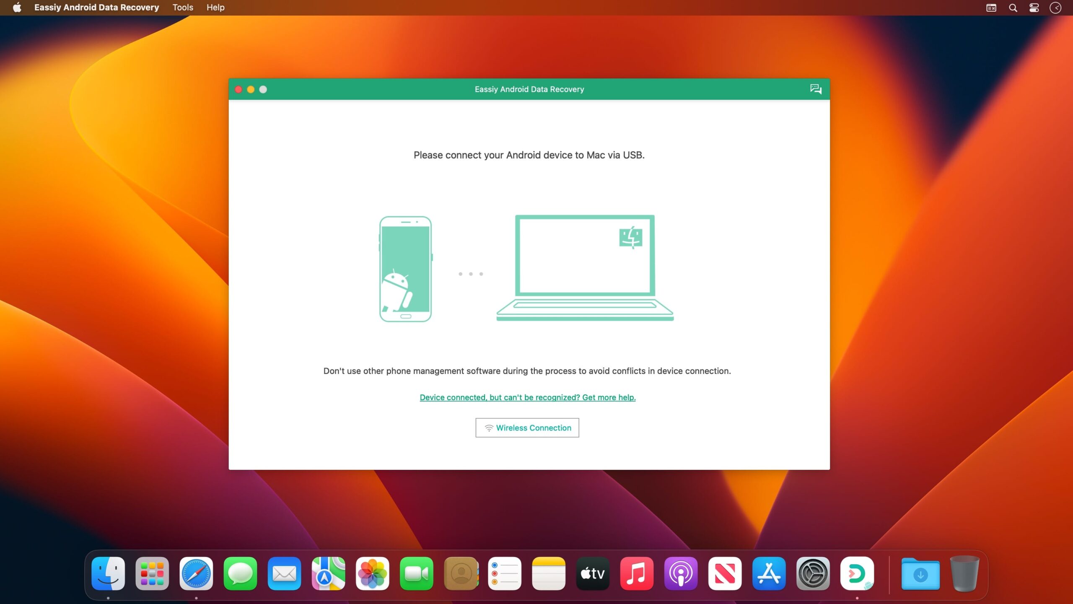Viewport: 1073px width, 604px height.
Task: Open the Tools menu
Action: [x=182, y=7]
